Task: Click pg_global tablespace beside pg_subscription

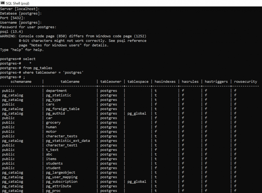Action: 137,182
